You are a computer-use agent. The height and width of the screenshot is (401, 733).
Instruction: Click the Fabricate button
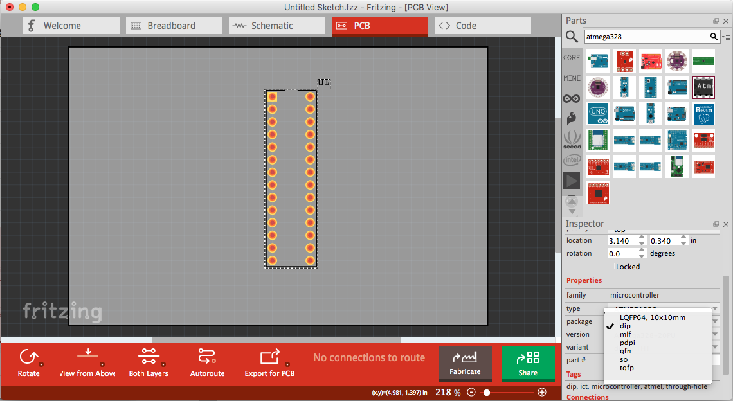coord(465,364)
